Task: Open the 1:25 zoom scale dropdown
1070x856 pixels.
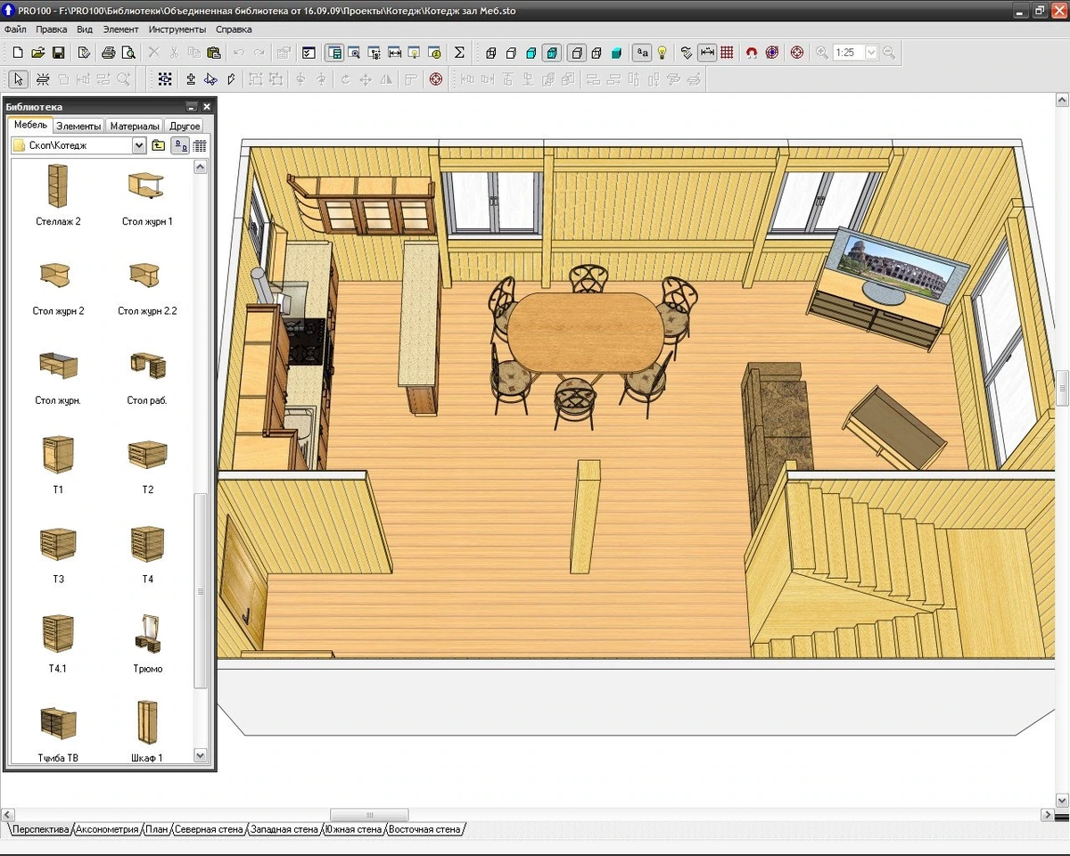Action: (x=871, y=53)
